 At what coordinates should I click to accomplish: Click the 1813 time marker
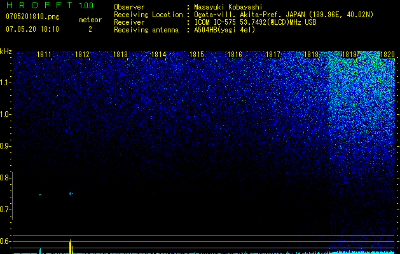pyautogui.click(x=120, y=55)
